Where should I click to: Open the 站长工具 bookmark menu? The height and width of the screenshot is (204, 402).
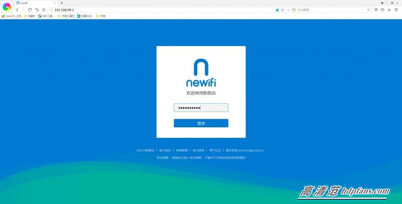(46, 16)
